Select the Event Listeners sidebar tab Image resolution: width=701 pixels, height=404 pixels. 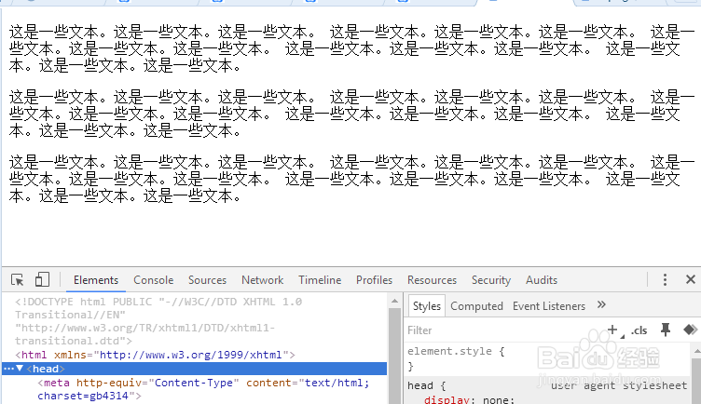point(548,306)
